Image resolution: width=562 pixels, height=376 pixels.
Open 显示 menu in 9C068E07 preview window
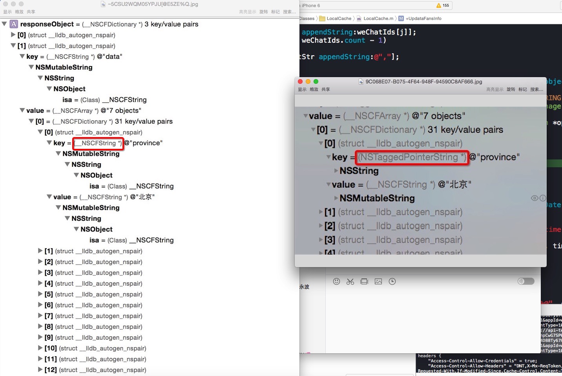click(x=302, y=89)
